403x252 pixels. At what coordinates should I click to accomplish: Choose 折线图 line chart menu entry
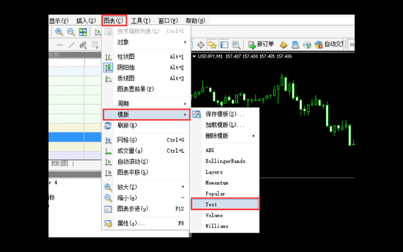click(x=146, y=79)
